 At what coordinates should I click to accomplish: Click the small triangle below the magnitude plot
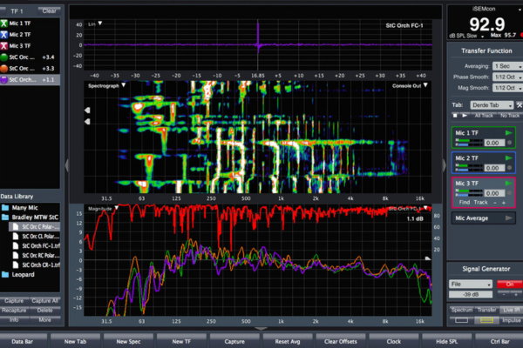tap(261, 328)
